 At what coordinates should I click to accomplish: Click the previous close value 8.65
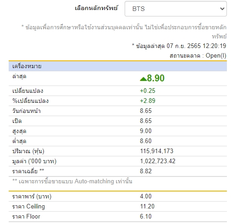[x=146, y=111]
